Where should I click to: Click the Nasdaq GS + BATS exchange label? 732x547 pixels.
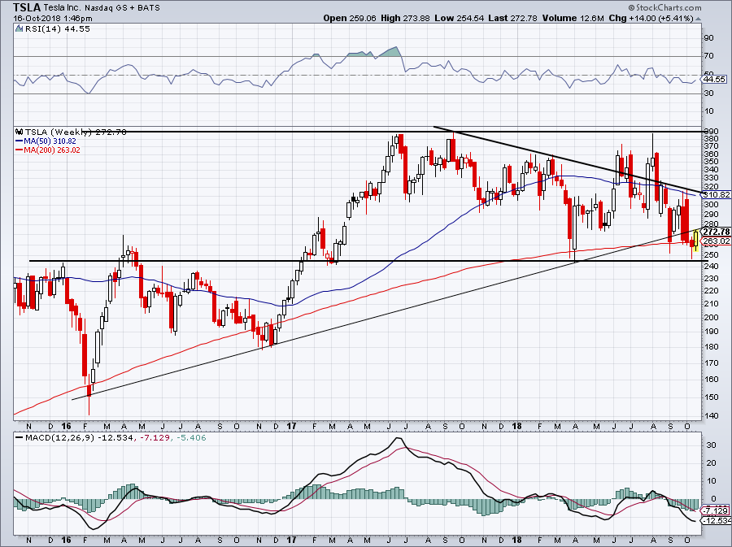pos(122,8)
